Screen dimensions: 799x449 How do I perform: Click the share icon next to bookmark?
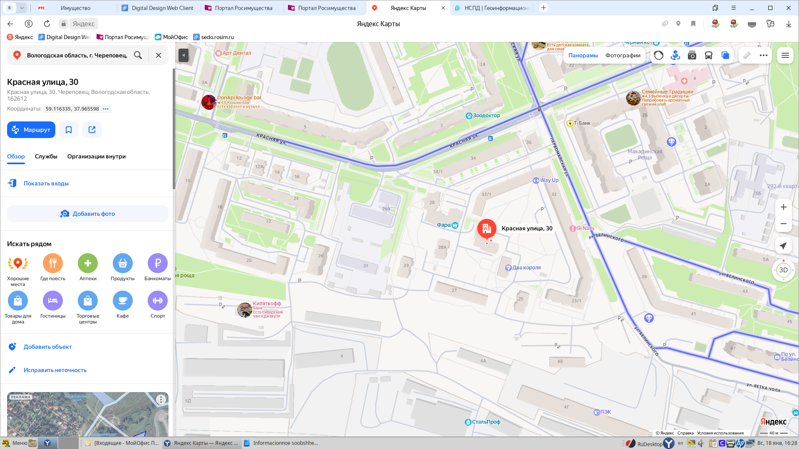[92, 130]
